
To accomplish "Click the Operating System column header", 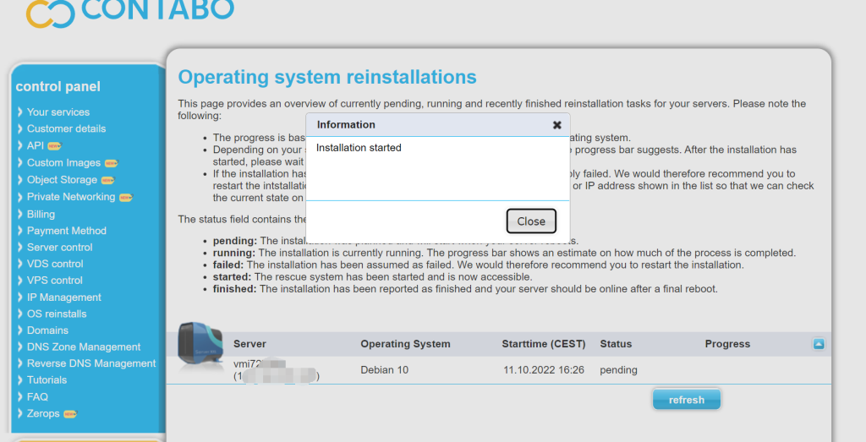I will click(405, 344).
